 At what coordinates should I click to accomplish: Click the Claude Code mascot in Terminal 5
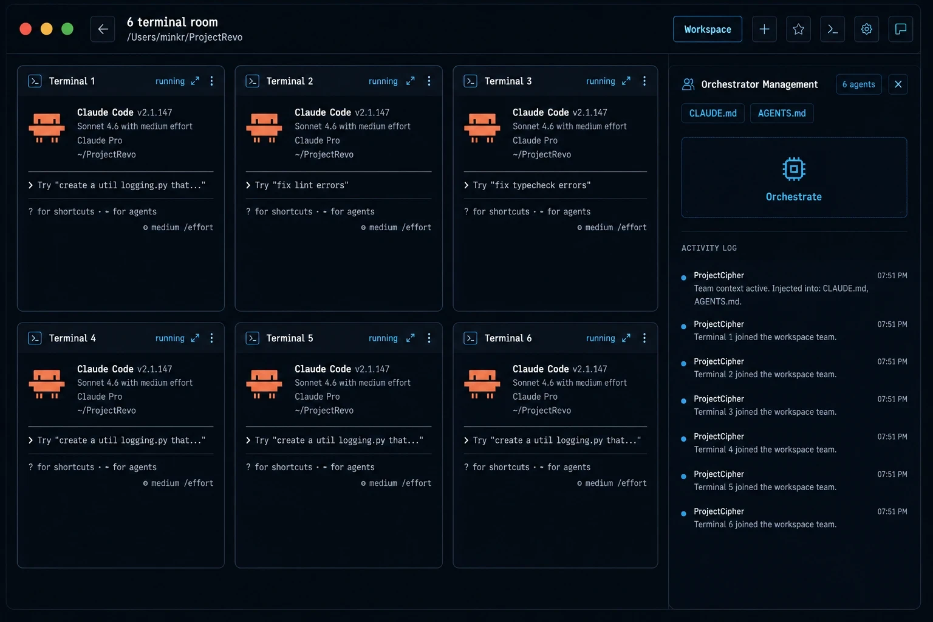pos(264,384)
